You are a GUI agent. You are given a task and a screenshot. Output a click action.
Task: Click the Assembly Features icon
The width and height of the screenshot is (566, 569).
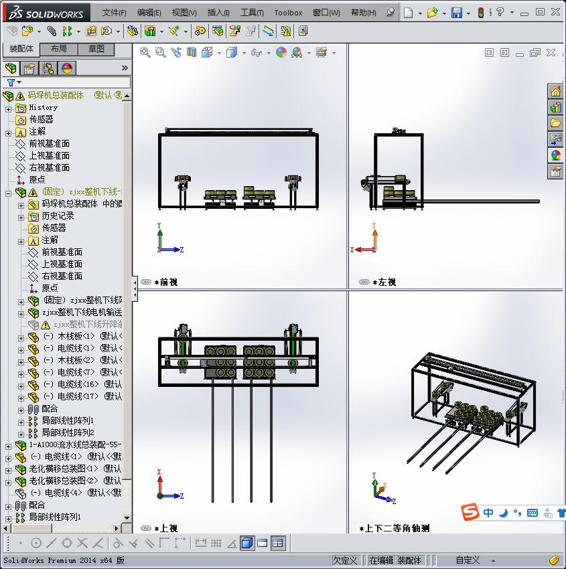(150, 31)
